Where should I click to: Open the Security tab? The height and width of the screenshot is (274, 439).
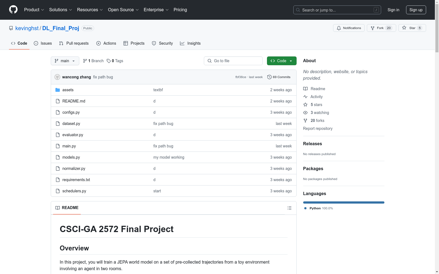(162, 43)
